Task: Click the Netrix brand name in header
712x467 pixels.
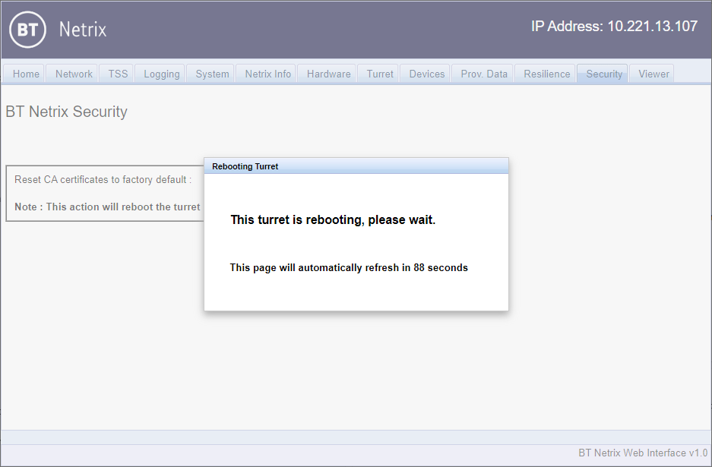Action: click(x=82, y=30)
